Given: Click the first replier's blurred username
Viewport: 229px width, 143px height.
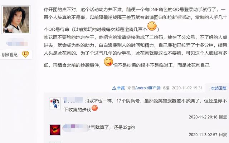Looking at the screenshot, I should pos(74,100).
